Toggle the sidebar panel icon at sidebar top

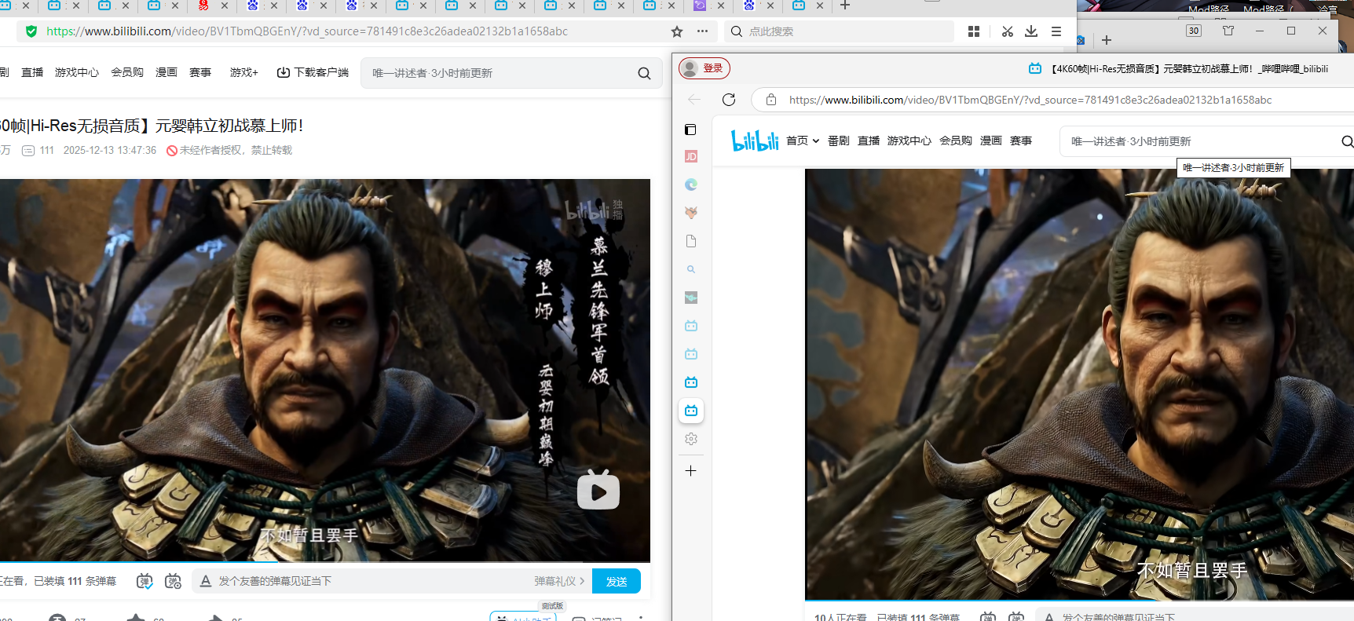(690, 130)
